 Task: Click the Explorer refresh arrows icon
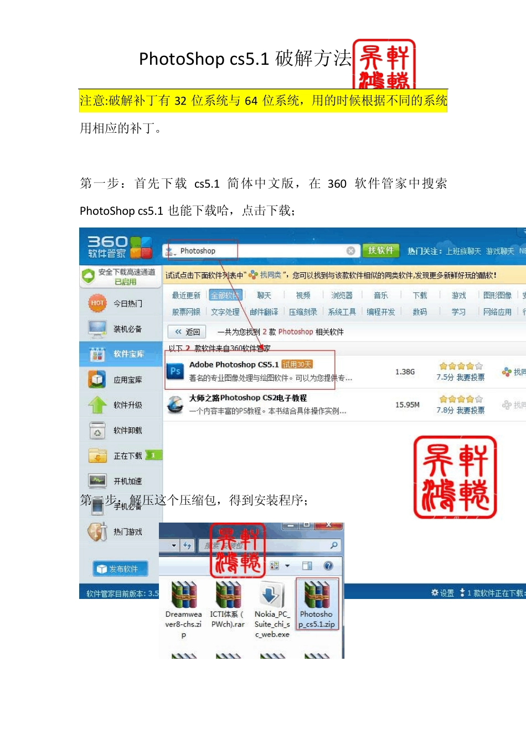187,545
